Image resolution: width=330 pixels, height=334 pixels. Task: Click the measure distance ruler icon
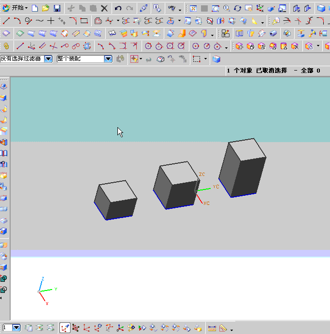click(212, 328)
